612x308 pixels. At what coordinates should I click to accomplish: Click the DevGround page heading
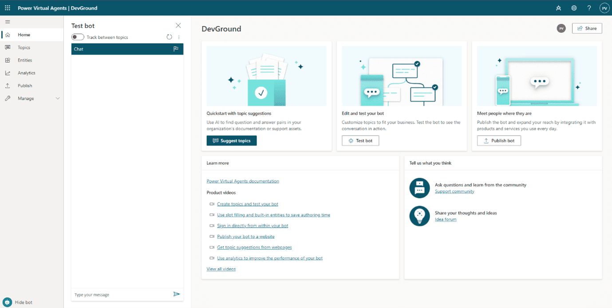pyautogui.click(x=221, y=29)
